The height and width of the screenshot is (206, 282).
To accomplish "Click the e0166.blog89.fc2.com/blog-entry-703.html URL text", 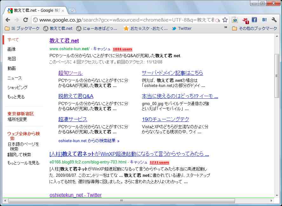I will pos(88,162).
